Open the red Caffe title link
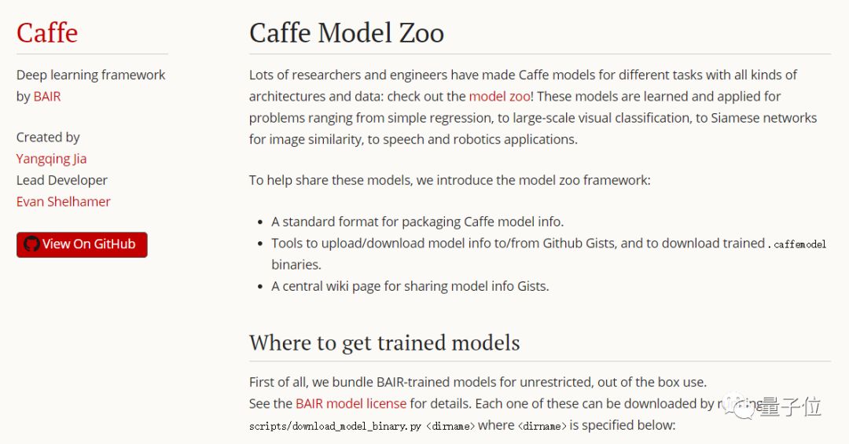Image resolution: width=849 pixels, height=444 pixels. 47,32
